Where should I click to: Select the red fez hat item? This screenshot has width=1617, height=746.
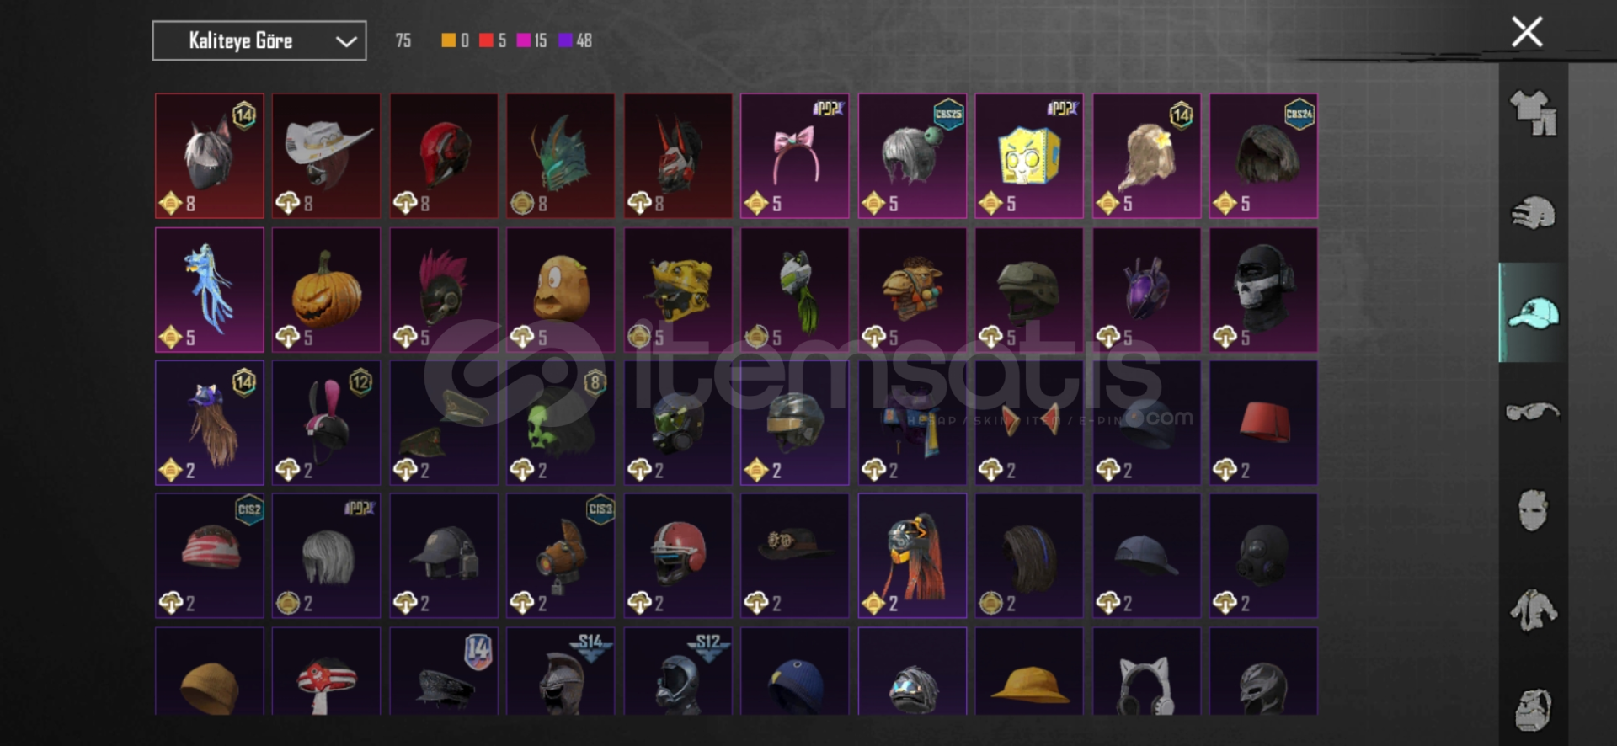point(1263,423)
